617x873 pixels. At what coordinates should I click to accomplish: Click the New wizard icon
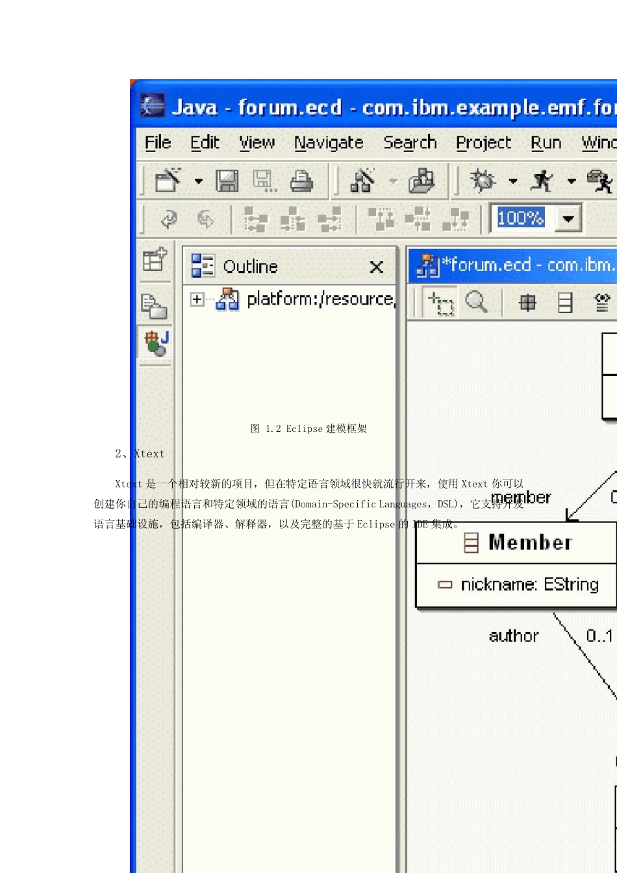168,181
